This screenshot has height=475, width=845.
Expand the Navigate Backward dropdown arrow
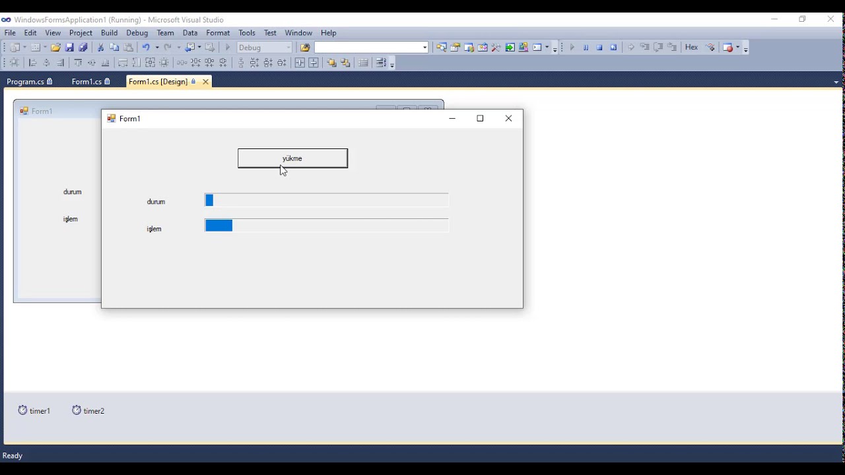[201, 47]
